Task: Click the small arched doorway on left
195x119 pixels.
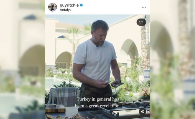Action: (x=64, y=60)
